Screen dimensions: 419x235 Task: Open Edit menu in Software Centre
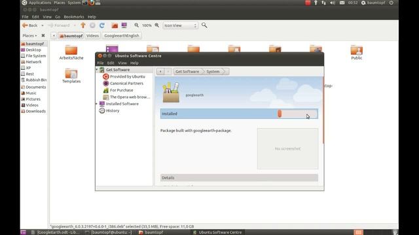pos(111,63)
